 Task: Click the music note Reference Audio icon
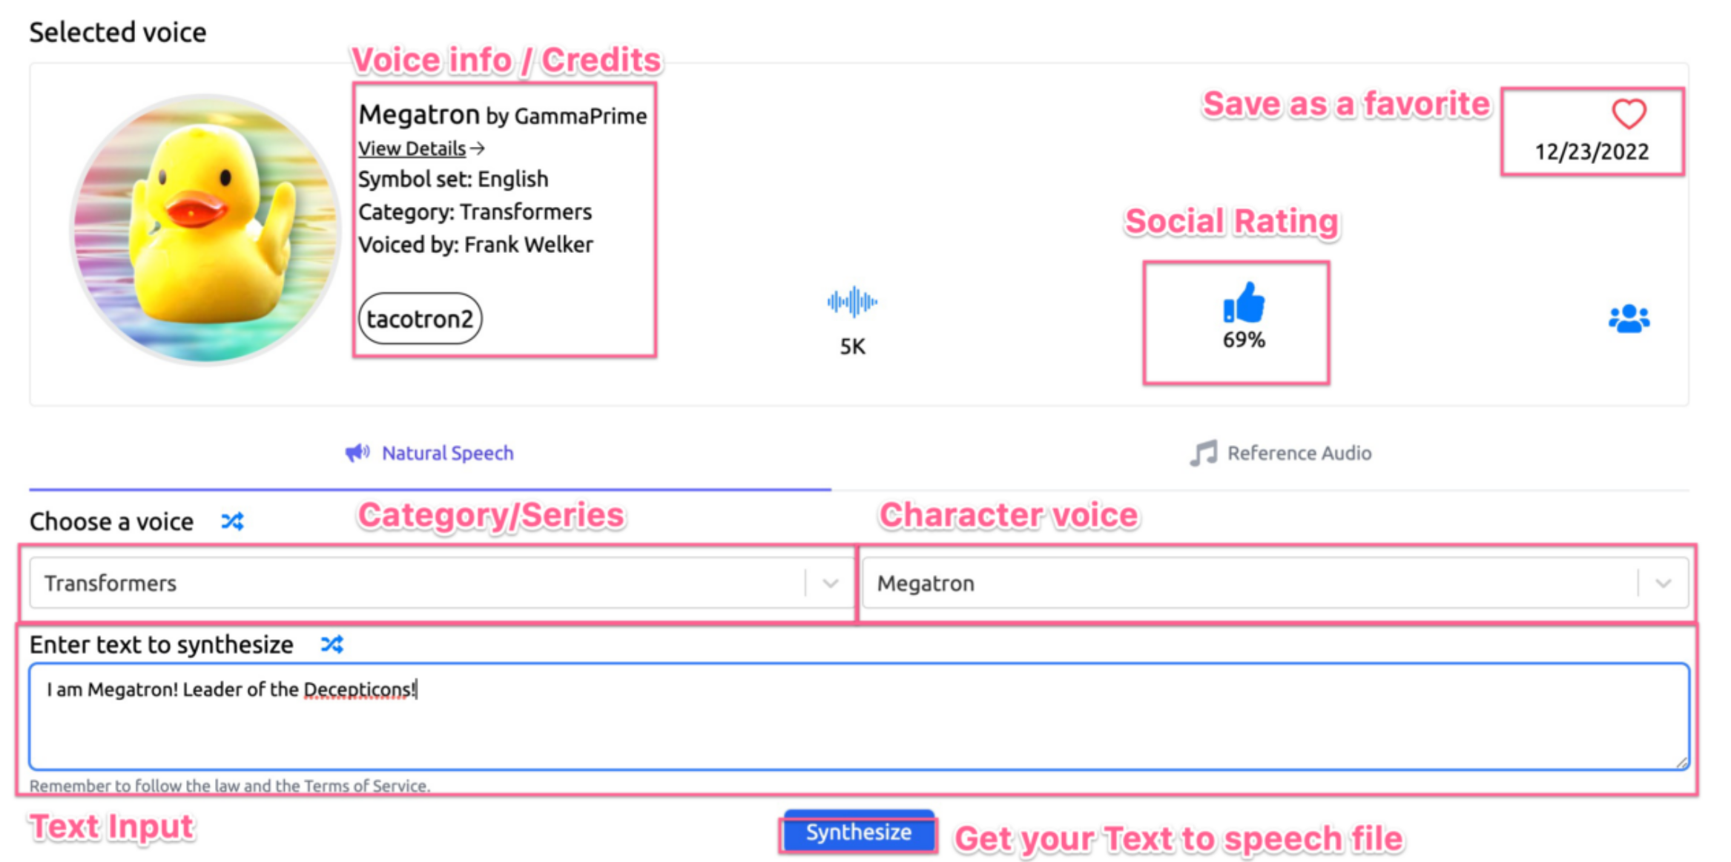point(1204,453)
